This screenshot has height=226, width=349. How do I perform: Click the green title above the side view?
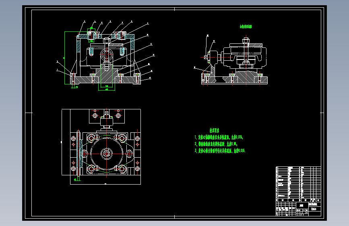coord(246,27)
